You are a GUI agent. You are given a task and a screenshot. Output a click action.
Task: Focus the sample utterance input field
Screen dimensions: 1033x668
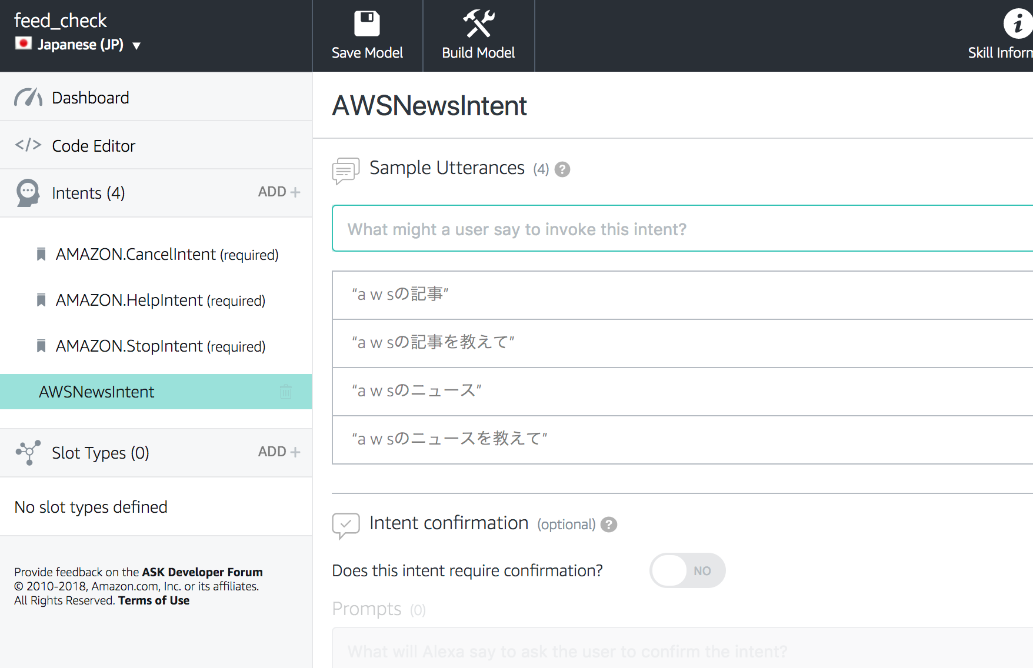[682, 228]
